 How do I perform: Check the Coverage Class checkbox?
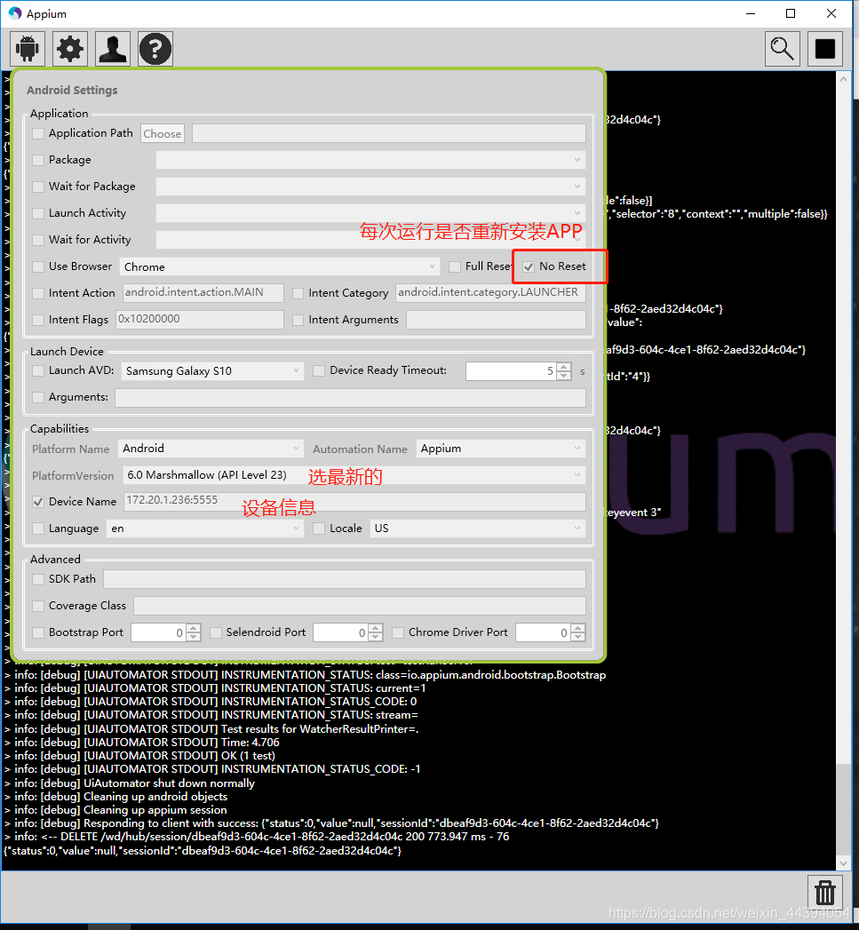coord(38,606)
